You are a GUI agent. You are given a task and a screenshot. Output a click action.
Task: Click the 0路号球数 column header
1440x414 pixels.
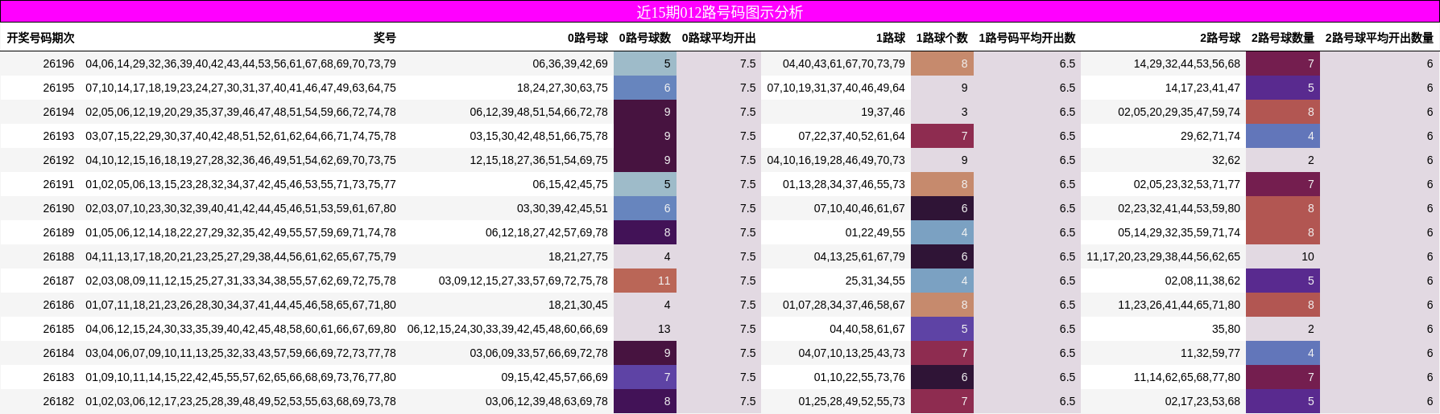(x=644, y=38)
